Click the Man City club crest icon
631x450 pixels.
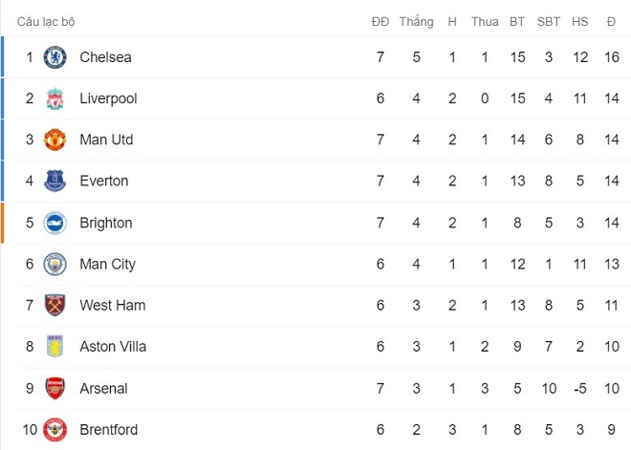(54, 264)
